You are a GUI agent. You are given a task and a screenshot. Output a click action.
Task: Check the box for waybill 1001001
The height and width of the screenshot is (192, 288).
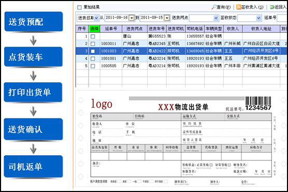click(x=93, y=58)
